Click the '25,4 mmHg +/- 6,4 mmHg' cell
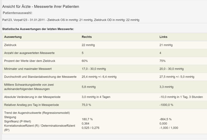This screenshot has width=207, height=140. (99, 77)
